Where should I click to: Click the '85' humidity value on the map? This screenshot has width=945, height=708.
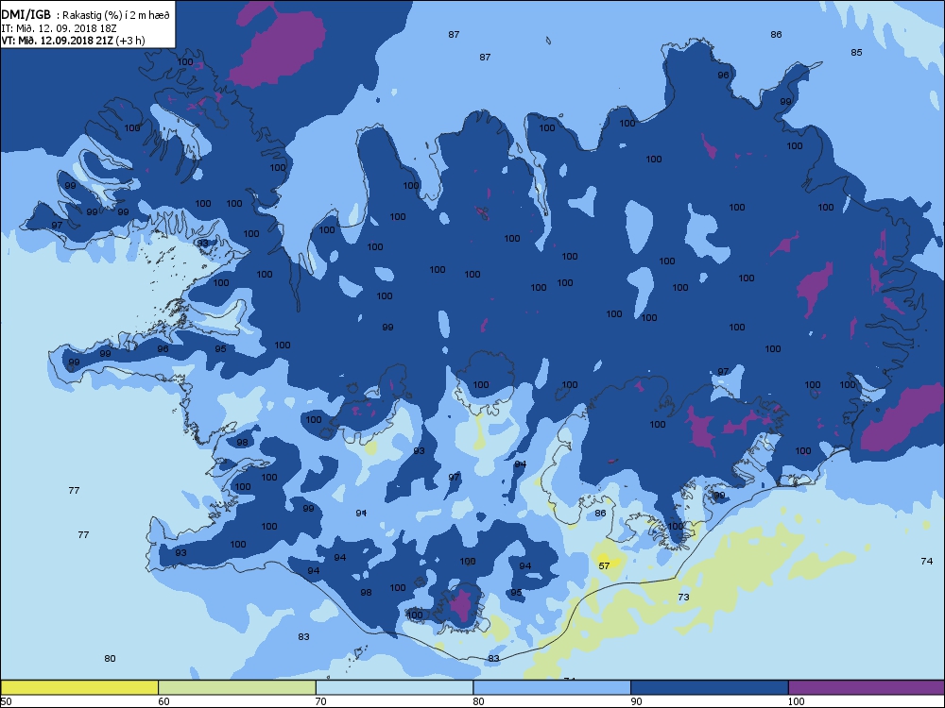[x=856, y=52]
